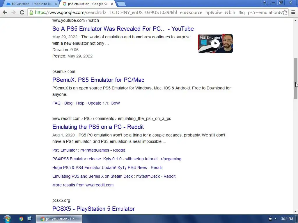The image size is (298, 223).
Task: View site security via the green padlock
Action: [x=31, y=12]
